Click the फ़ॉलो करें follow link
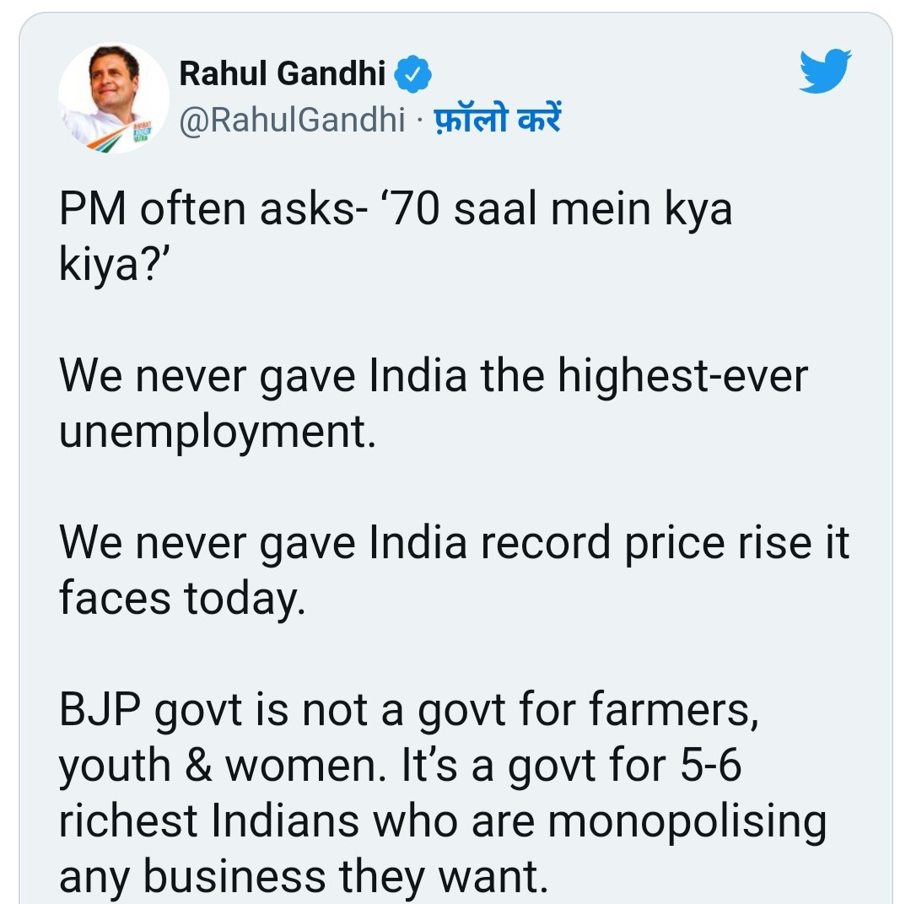The height and width of the screenshot is (904, 911). pos(497,121)
